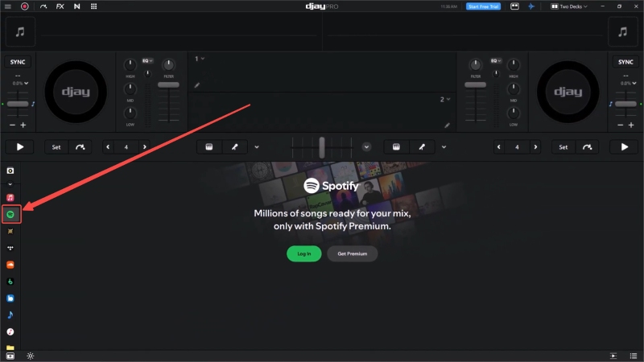Click the right deck tempo slider handle

[625, 104]
